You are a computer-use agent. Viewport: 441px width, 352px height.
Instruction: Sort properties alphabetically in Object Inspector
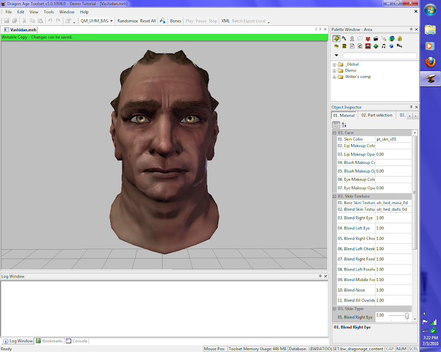point(344,125)
